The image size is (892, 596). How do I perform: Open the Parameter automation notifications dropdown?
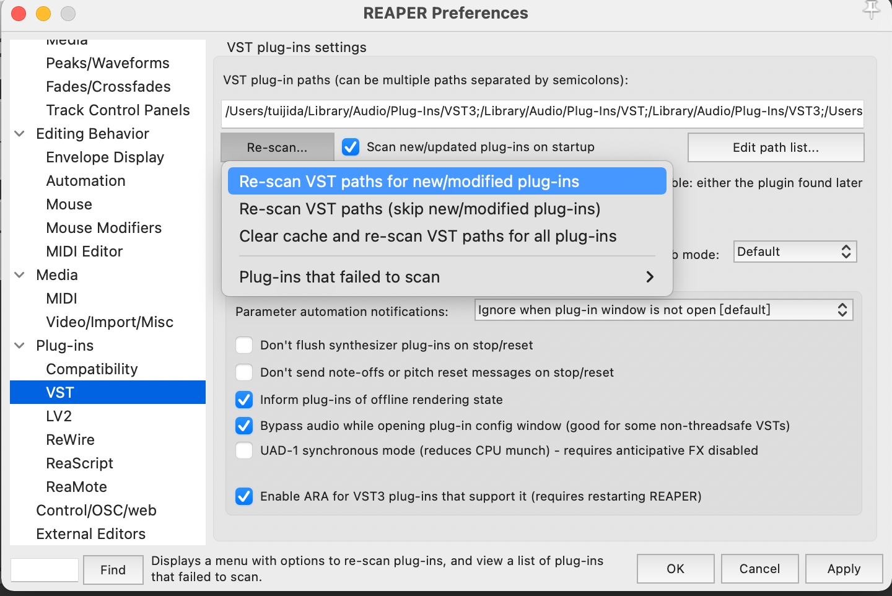pyautogui.click(x=663, y=310)
